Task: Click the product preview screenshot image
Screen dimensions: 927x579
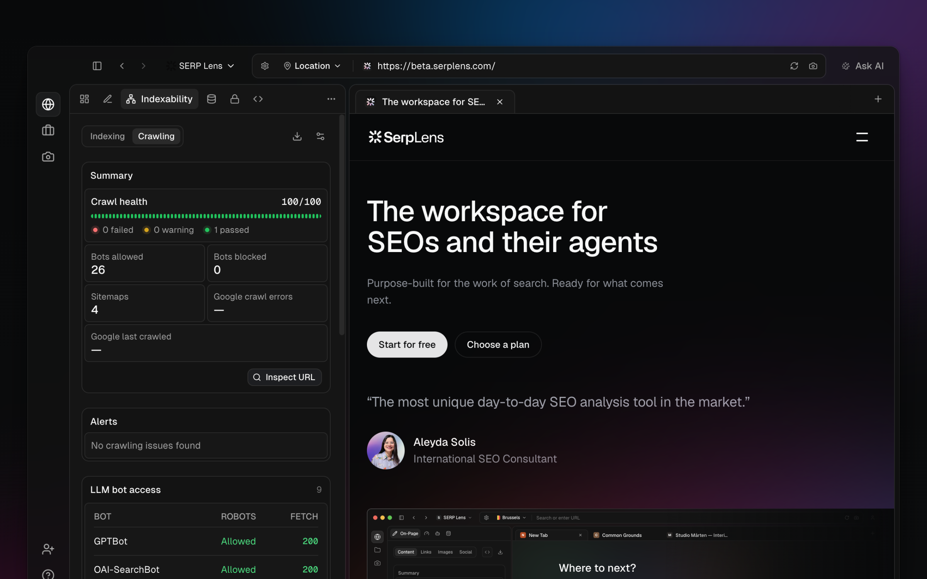Action: click(x=630, y=544)
